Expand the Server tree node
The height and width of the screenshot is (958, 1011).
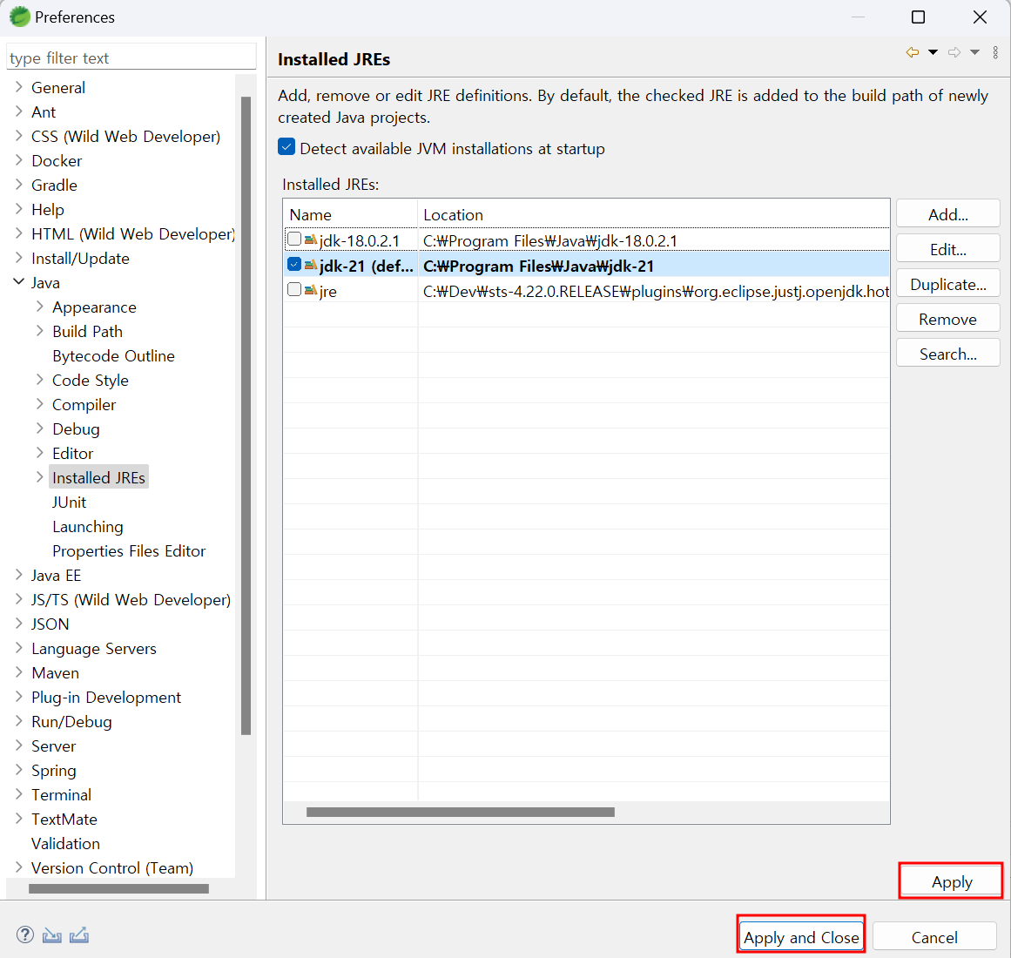[x=18, y=745]
